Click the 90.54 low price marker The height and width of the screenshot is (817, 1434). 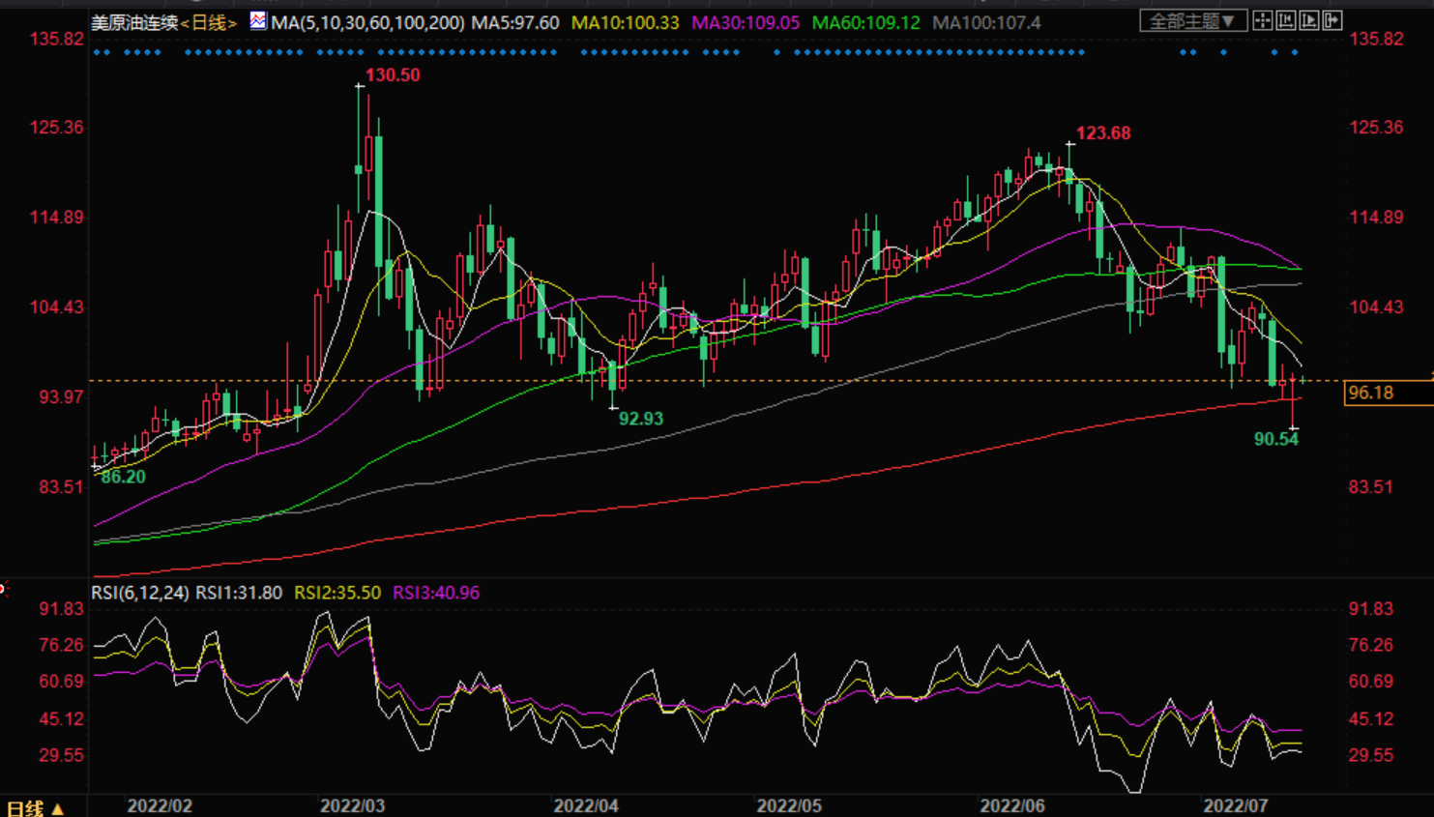click(x=1275, y=439)
